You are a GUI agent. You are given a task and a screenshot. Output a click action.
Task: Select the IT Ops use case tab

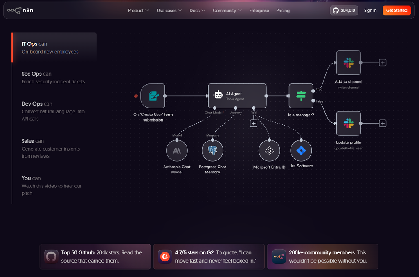tap(54, 47)
